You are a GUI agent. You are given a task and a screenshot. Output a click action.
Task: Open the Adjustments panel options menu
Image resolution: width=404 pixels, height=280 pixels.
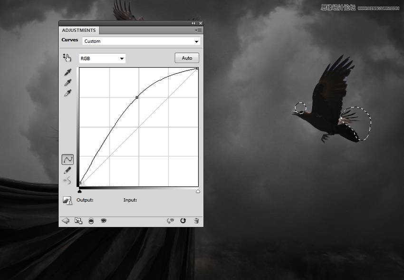point(198,30)
